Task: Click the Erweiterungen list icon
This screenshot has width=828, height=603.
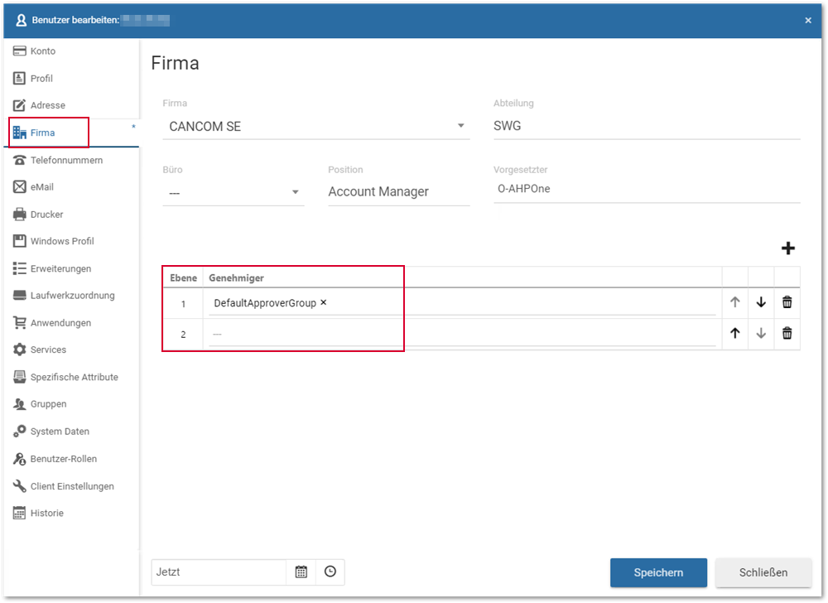Action: [20, 268]
